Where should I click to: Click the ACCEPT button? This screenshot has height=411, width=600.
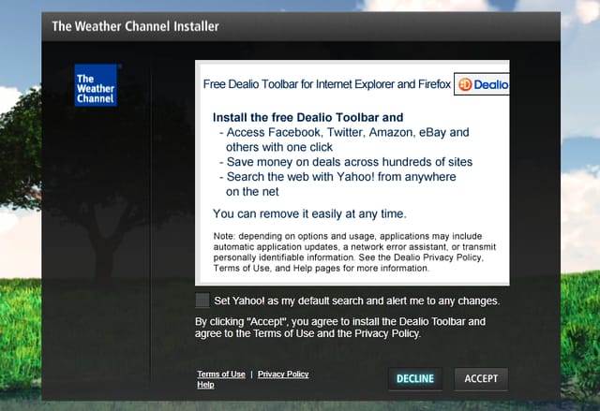pos(481,378)
